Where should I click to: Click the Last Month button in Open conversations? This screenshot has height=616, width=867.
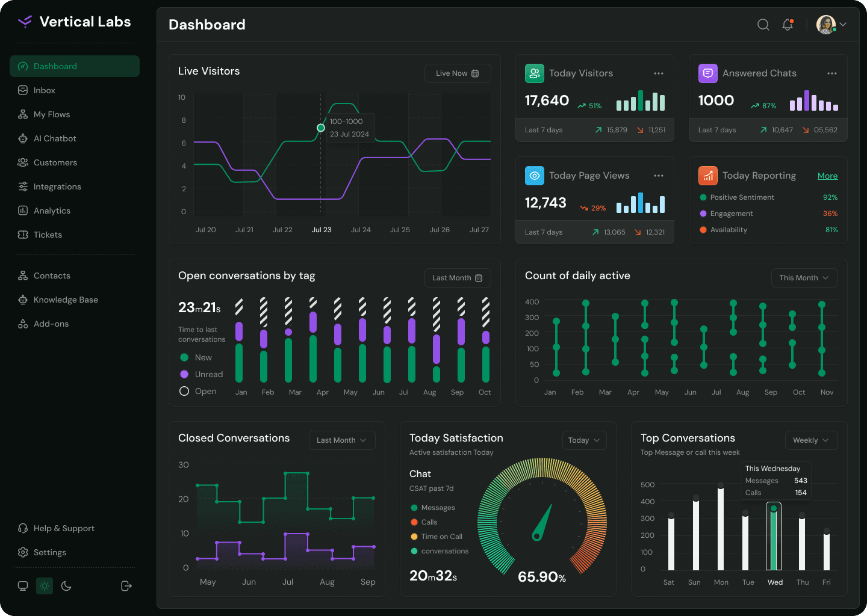[x=458, y=278]
